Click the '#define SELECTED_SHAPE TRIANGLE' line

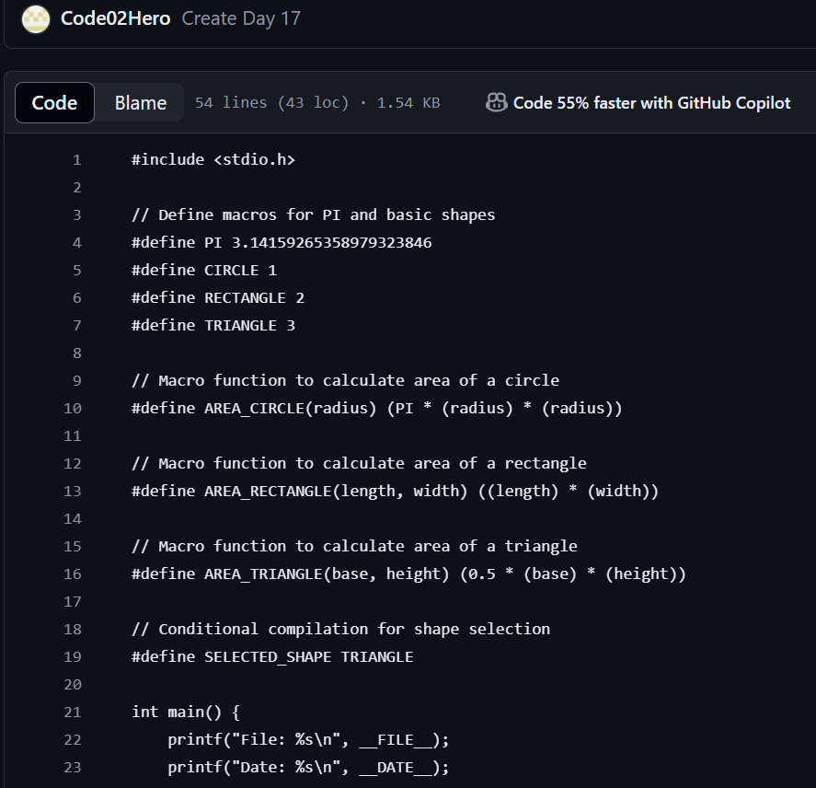(272, 656)
